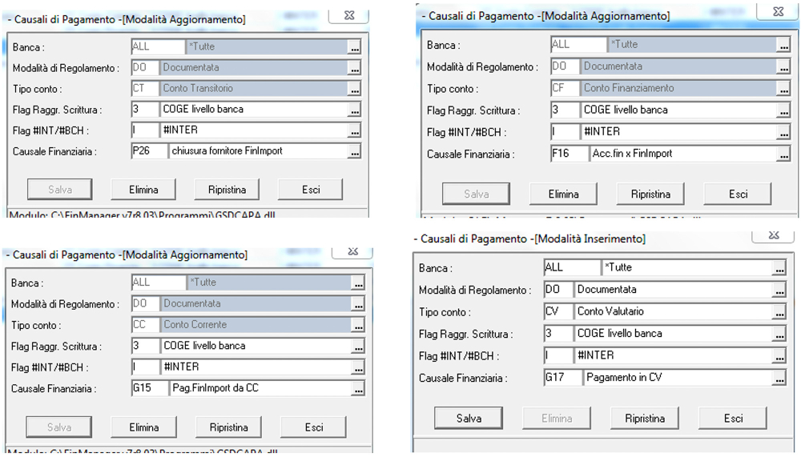Open lookup beside 'chiusura fornitore FinImport' field
The width and height of the screenshot is (801, 457).
click(354, 150)
